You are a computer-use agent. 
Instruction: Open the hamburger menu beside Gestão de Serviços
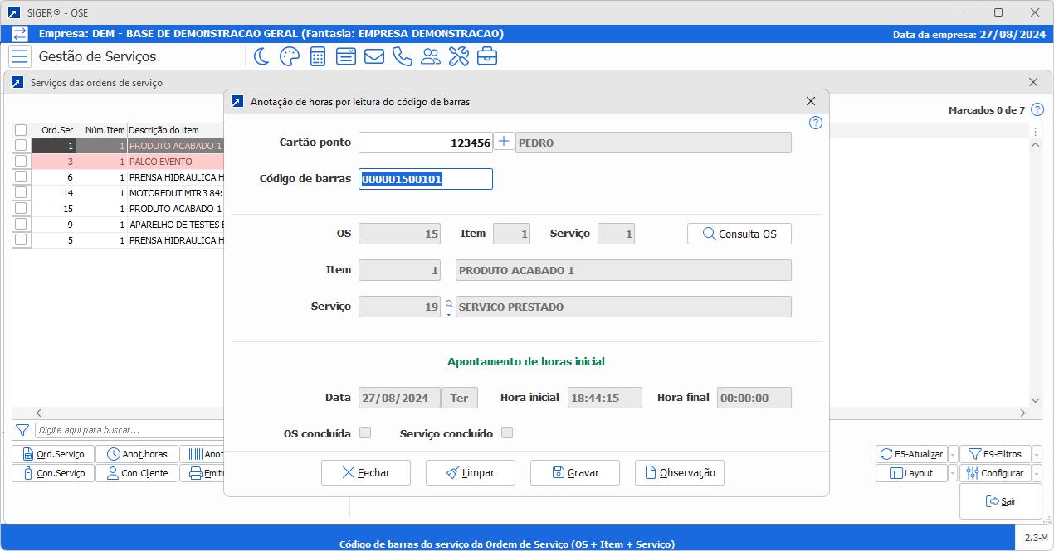click(x=19, y=56)
